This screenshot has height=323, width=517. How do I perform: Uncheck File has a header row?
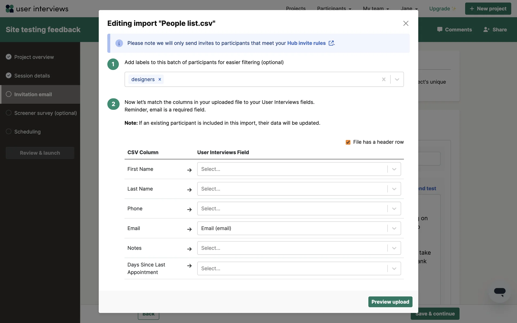(x=348, y=142)
